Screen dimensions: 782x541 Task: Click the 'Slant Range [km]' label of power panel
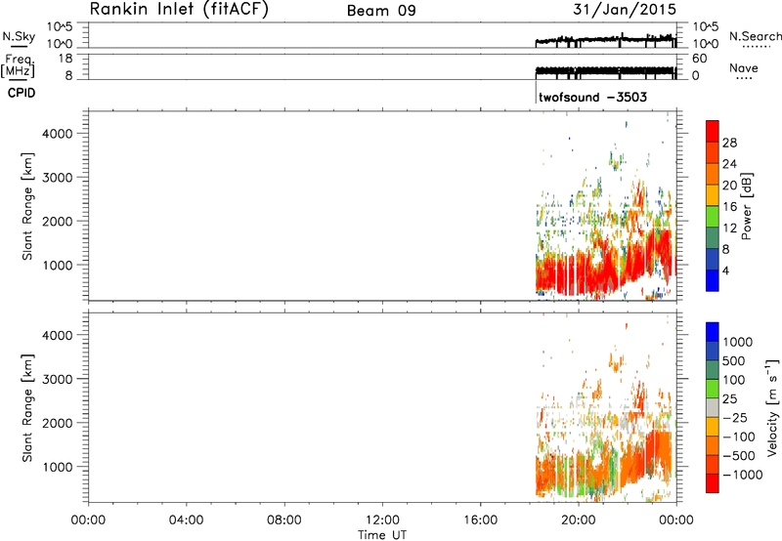point(27,206)
